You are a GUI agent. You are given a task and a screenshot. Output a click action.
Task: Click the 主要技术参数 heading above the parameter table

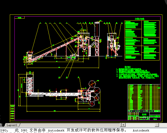[x=140, y=19]
